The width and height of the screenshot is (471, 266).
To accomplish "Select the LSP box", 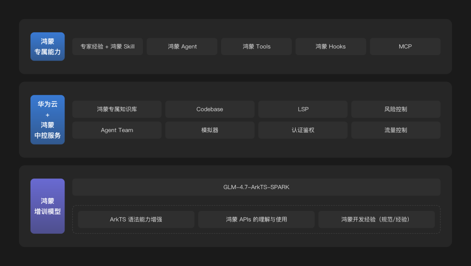I will tap(303, 109).
